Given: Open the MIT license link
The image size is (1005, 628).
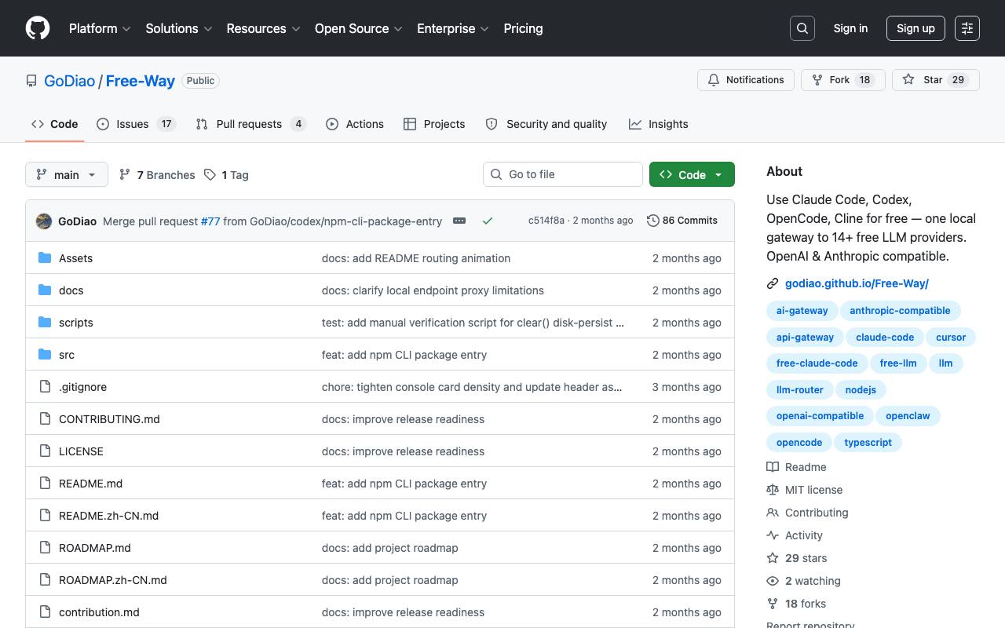Looking at the screenshot, I should point(805,490).
